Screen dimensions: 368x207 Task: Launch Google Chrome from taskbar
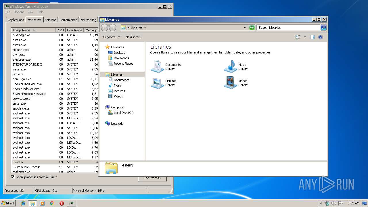pos(52,203)
